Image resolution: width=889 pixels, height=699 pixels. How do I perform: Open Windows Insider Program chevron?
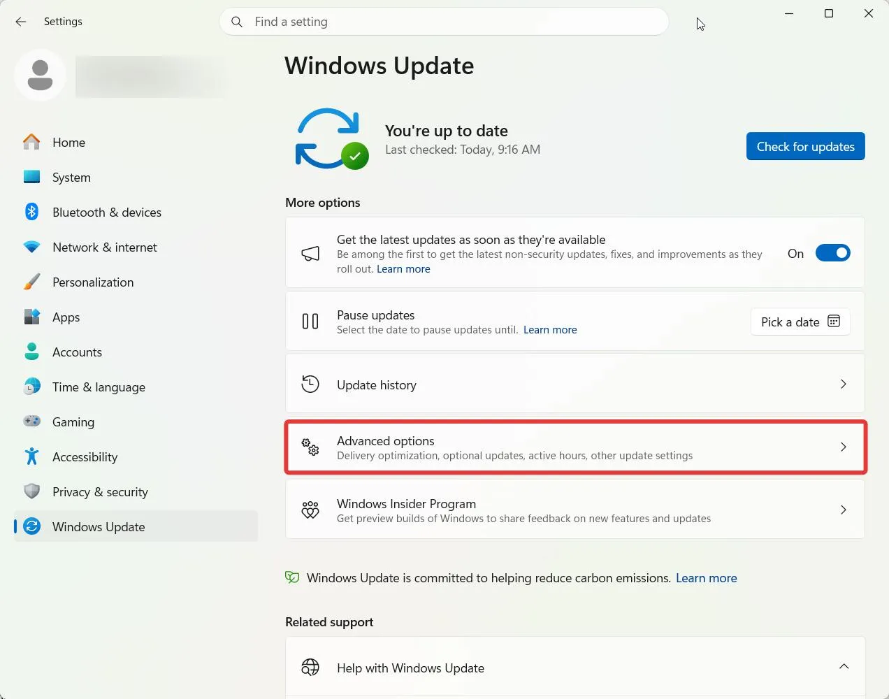pos(844,510)
